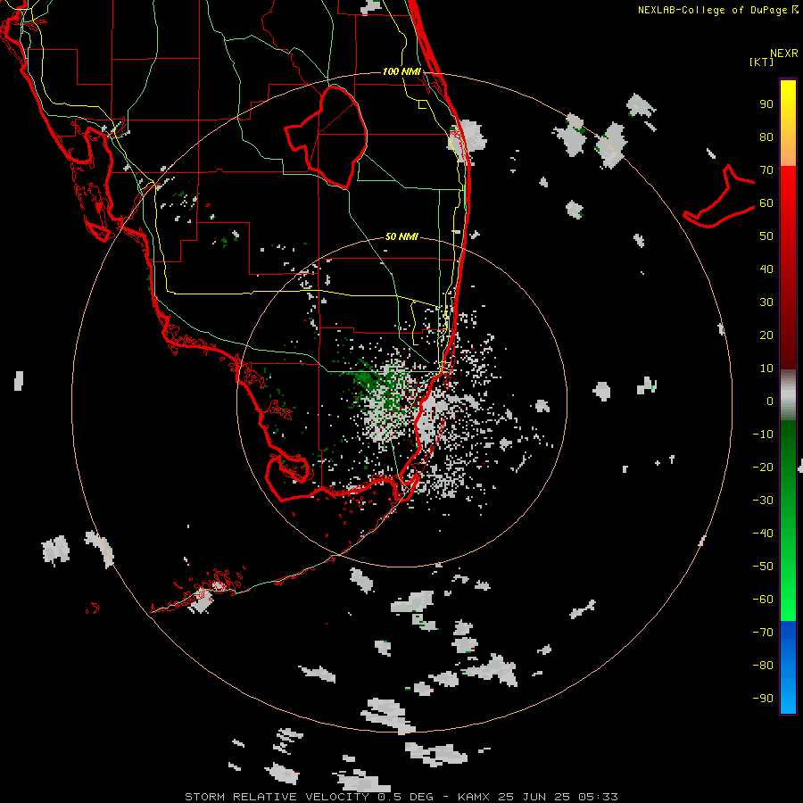803x803 pixels.
Task: Click the 'NEXR' label above the color scale
Action: point(784,54)
